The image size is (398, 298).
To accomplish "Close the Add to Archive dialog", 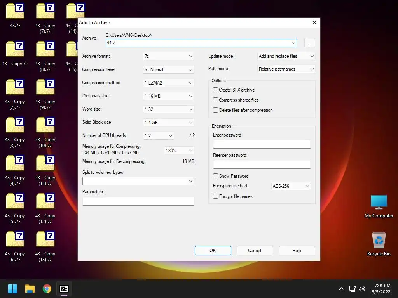I will click(314, 23).
